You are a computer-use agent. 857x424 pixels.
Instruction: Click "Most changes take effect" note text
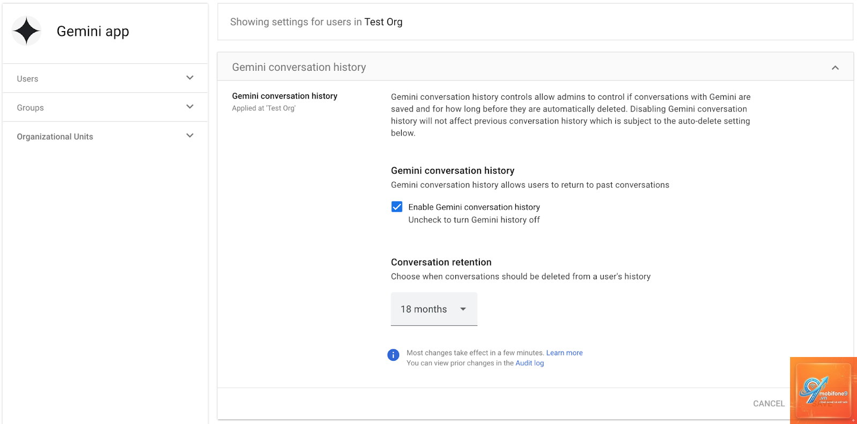[475, 353]
